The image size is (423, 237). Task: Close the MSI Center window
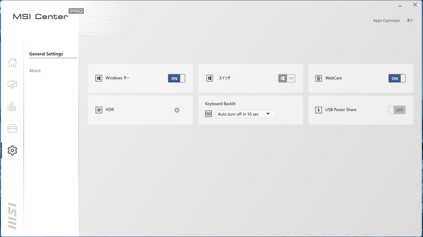pos(415,5)
